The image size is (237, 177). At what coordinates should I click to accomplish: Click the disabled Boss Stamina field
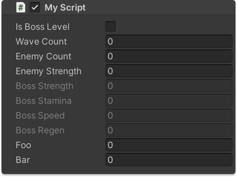(x=169, y=101)
